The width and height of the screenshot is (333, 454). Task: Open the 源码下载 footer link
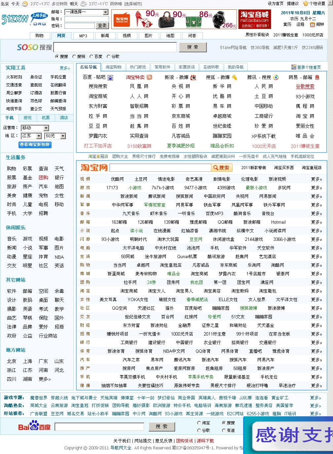pyautogui.click(x=205, y=441)
